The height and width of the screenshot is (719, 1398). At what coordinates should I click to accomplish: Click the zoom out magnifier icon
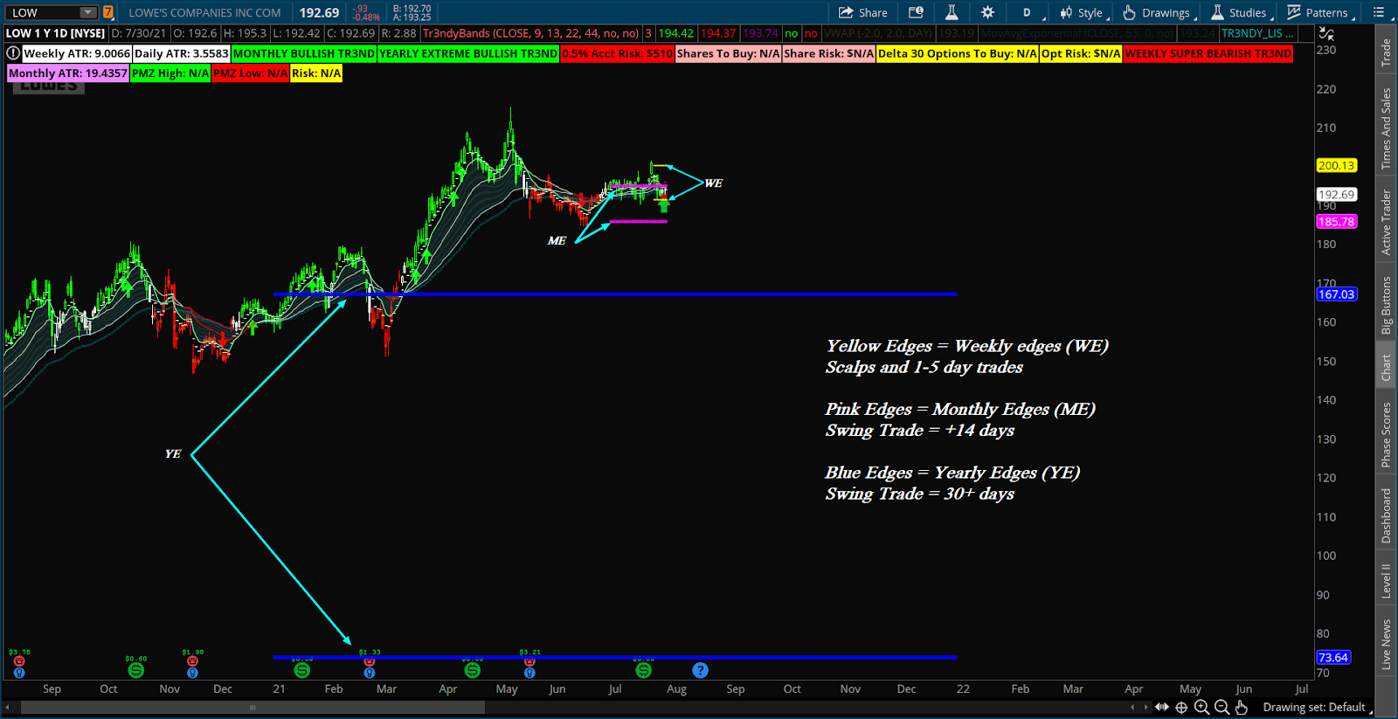[x=1222, y=707]
